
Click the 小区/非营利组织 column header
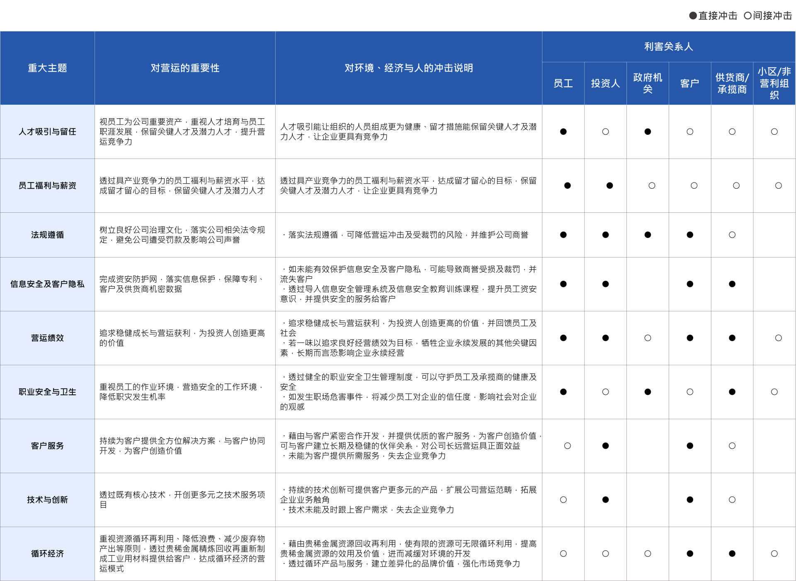[774, 83]
